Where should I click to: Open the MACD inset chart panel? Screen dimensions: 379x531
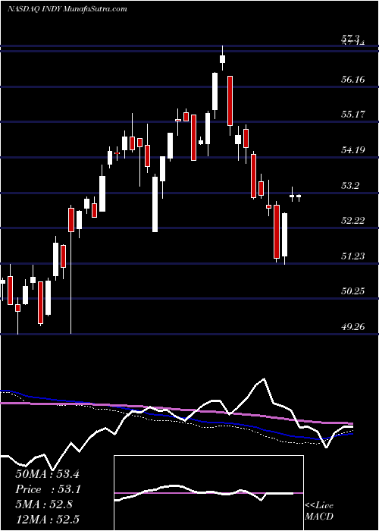click(x=208, y=493)
